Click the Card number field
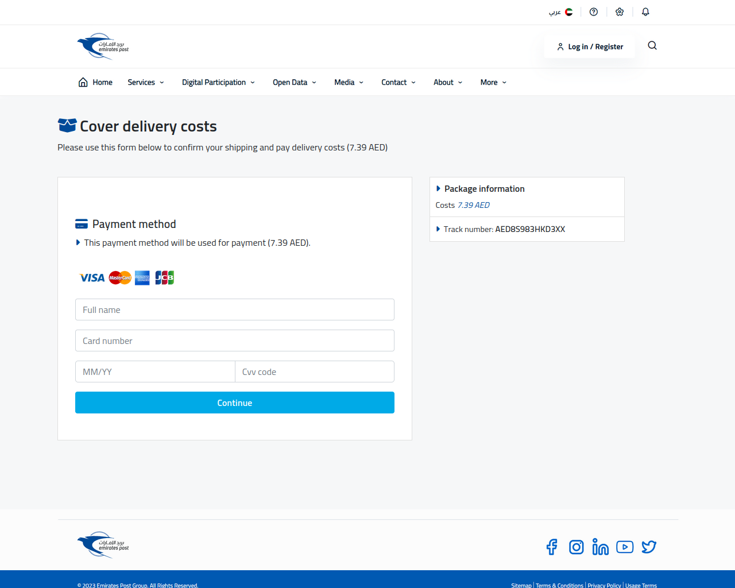The height and width of the screenshot is (588, 735). tap(235, 341)
